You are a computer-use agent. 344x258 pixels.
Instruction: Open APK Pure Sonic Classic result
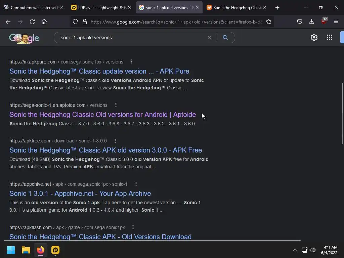99,71
